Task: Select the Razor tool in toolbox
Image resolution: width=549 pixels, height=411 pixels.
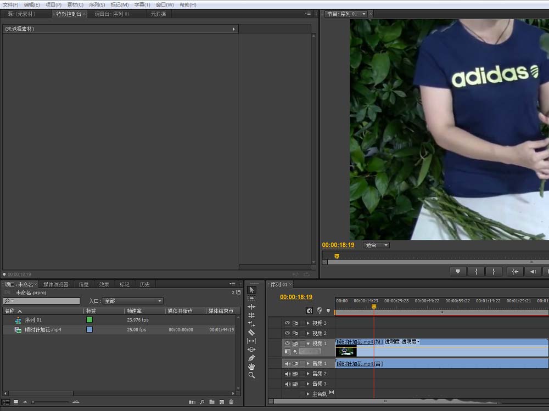Action: tap(251, 332)
